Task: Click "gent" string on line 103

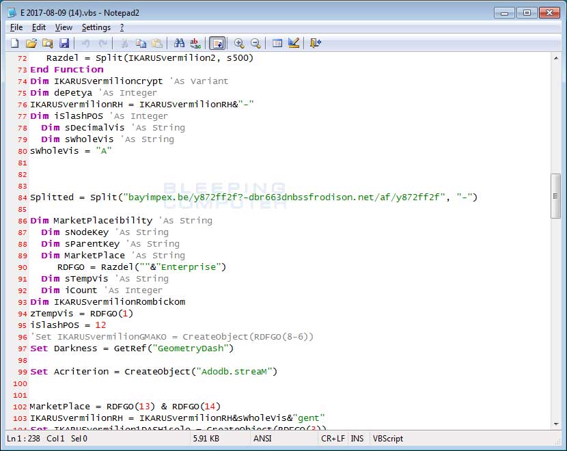Action: pos(309,418)
